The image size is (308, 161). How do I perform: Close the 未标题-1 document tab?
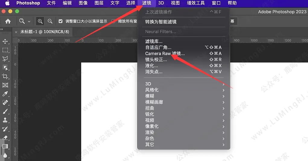(x=16, y=32)
